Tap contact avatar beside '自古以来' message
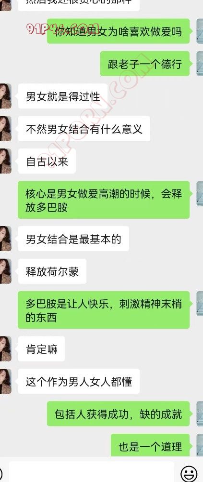203x482 pixels. 5,161
